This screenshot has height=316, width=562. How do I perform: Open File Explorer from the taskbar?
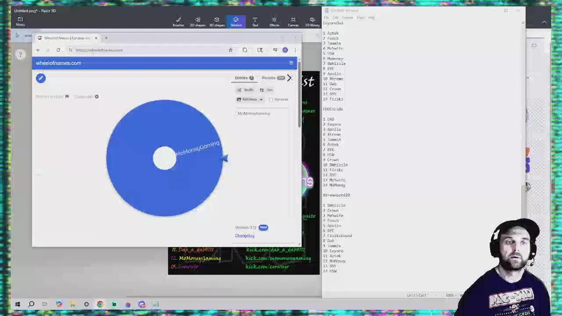pos(72,304)
